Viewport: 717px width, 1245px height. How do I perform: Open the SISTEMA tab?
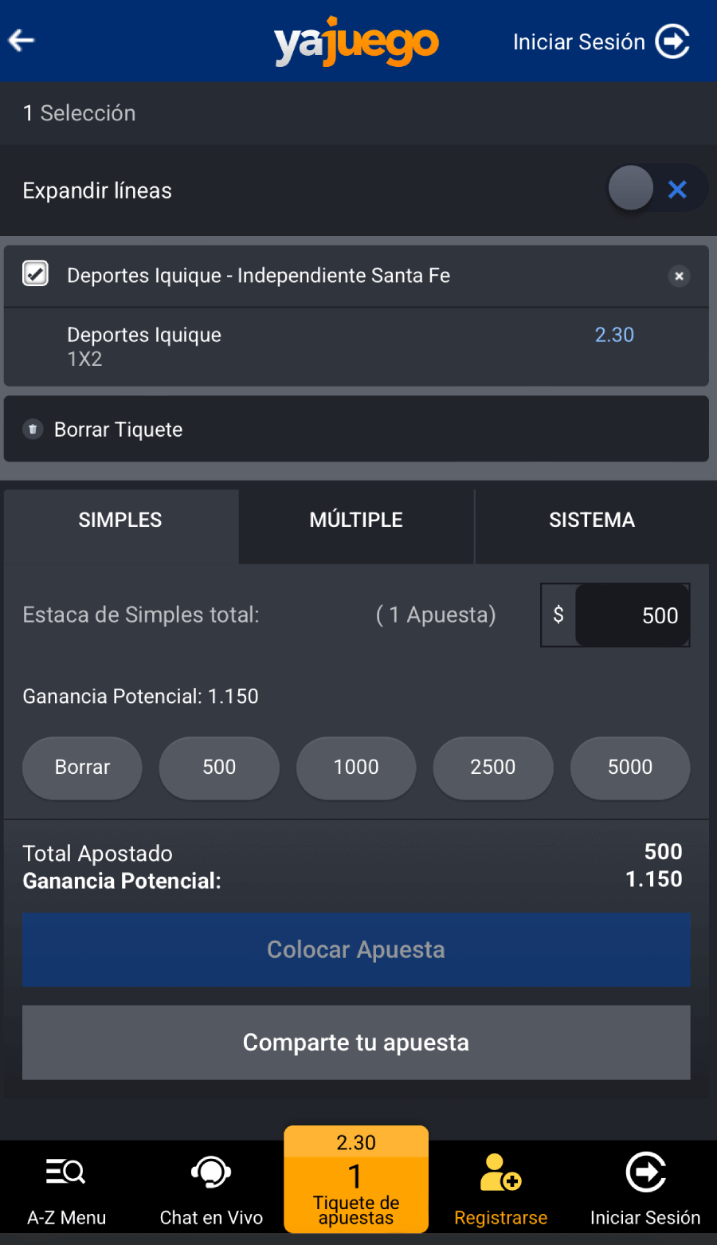pos(592,520)
